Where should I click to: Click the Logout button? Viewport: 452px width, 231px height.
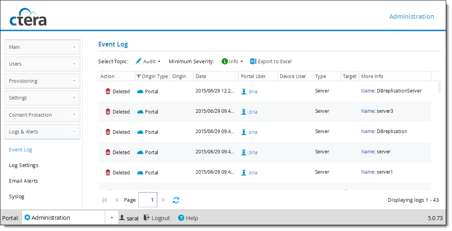coord(157,218)
